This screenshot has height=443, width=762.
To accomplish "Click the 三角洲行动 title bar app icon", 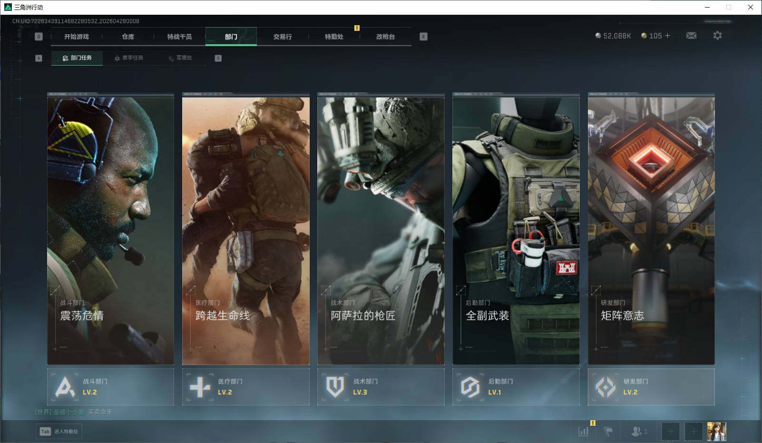I will pyautogui.click(x=8, y=7).
